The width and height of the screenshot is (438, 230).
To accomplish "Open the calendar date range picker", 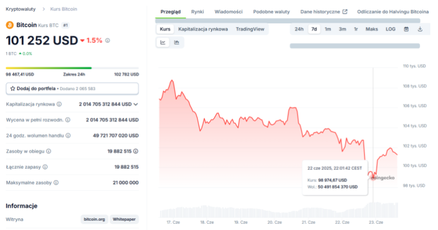I will click(x=406, y=29).
